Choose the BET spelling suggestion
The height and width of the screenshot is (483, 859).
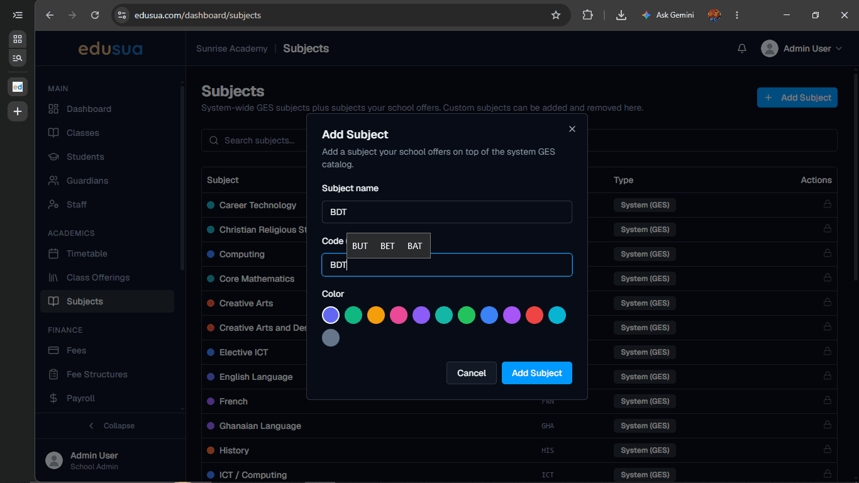tap(387, 246)
